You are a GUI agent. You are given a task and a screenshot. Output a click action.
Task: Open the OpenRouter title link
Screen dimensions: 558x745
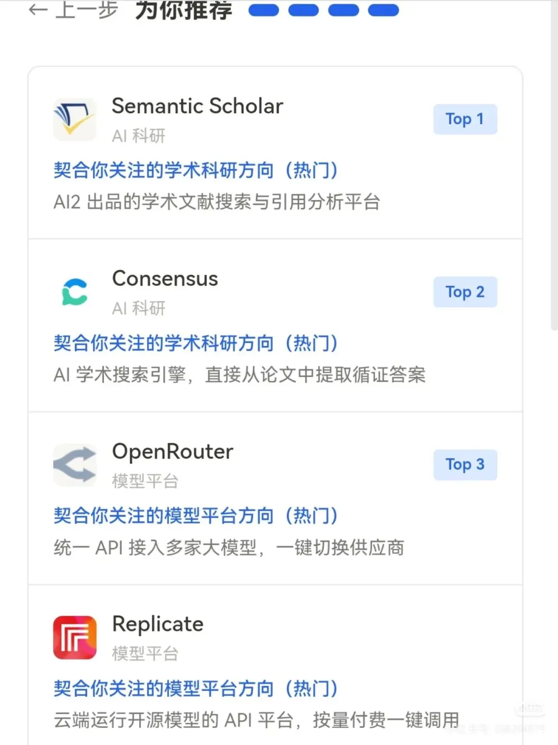pos(173,452)
